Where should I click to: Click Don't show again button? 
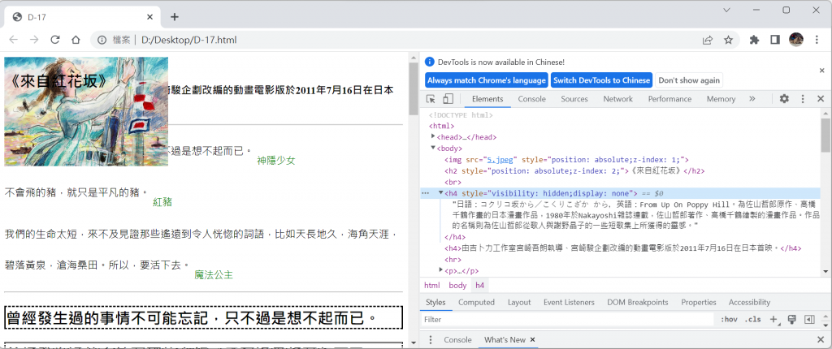689,80
